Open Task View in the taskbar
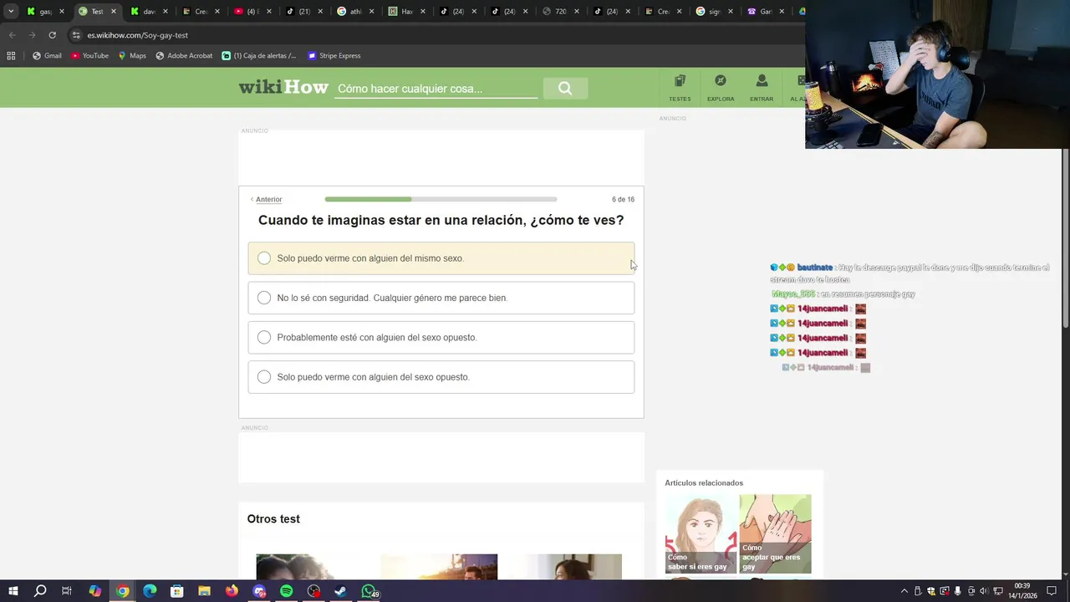1070x602 pixels. pyautogui.click(x=67, y=591)
